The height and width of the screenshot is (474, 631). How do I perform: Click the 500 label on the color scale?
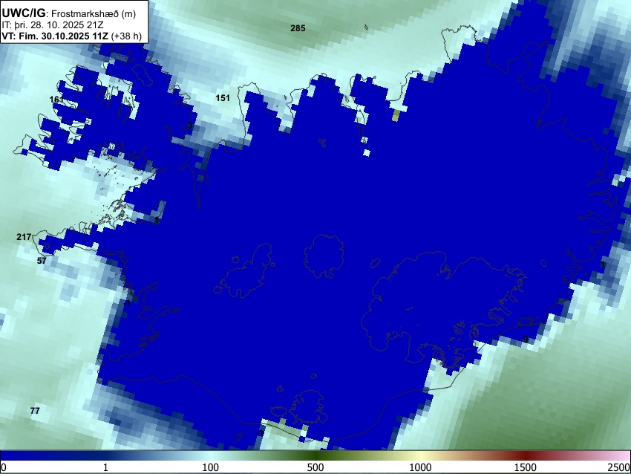coord(315,467)
